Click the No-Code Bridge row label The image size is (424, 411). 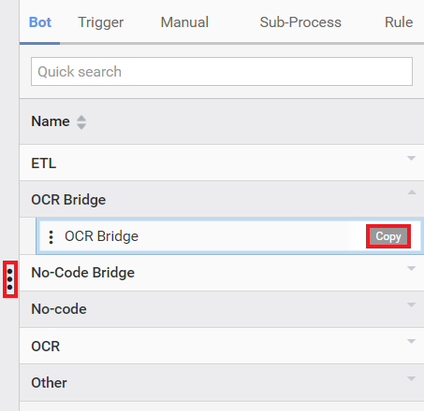83,273
